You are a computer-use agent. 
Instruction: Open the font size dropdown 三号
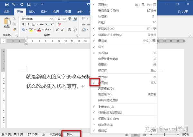coord(64,19)
